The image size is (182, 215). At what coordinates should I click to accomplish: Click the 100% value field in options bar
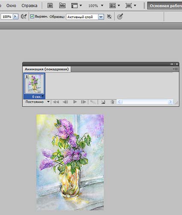pyautogui.click(x=7, y=17)
